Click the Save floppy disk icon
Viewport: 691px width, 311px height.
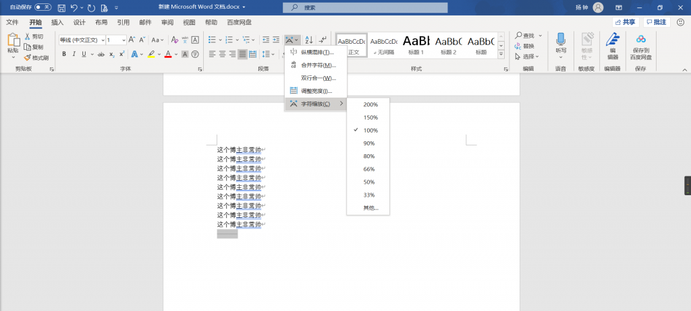(61, 7)
